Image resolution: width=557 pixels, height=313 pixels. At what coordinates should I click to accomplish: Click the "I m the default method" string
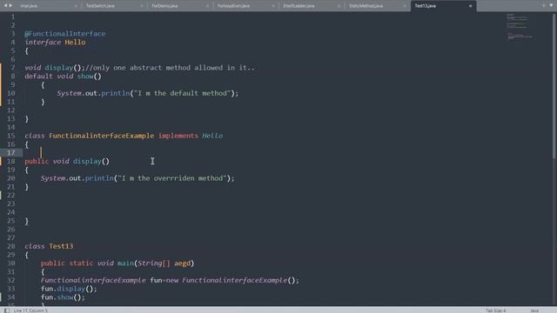pyautogui.click(x=182, y=93)
